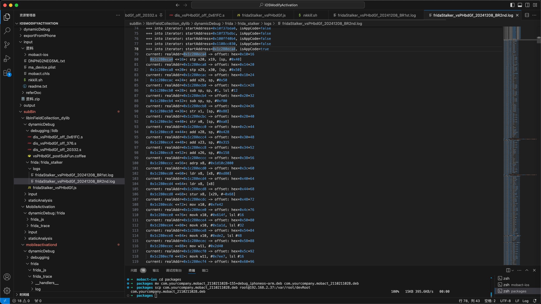
Task: Toggle the primary side bar visibility
Action: (512, 5)
